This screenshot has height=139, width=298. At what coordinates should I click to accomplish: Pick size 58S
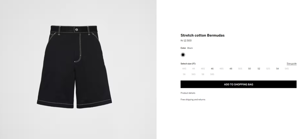click(x=212, y=74)
